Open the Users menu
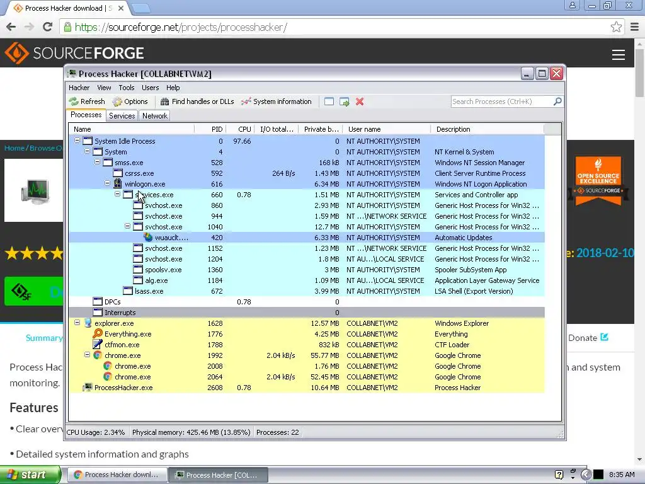 150,88
